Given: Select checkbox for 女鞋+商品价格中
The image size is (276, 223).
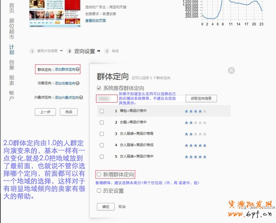Looking at the screenshot, I should tap(102, 123).
